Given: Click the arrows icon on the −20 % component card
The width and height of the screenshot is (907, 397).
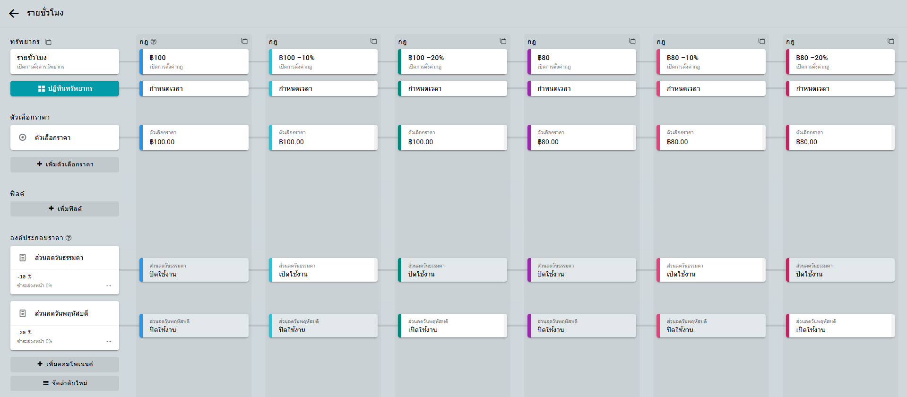Looking at the screenshot, I should 109,341.
